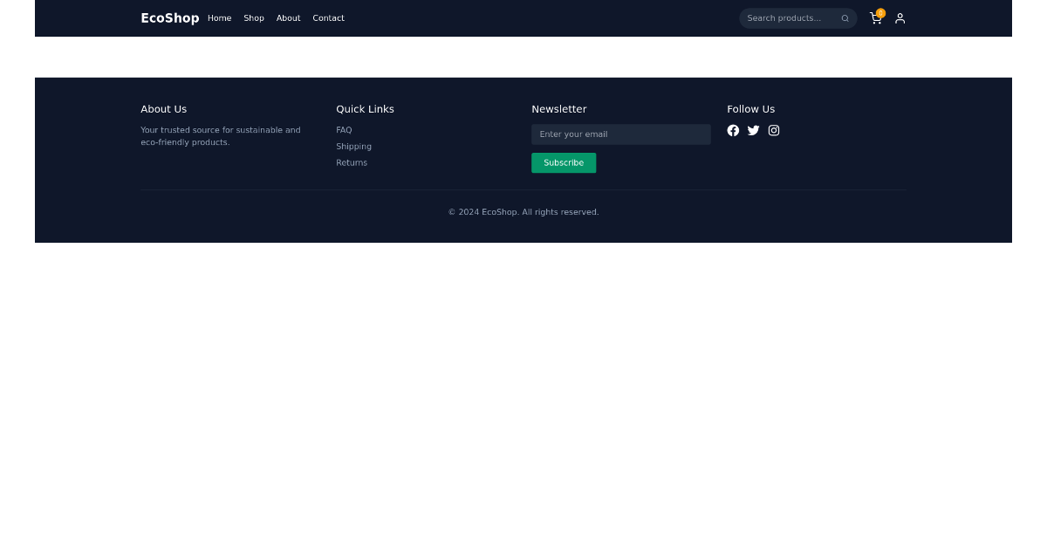Screen dimensions: 1047x550
Task: Open the FAQ link
Action: (x=344, y=129)
